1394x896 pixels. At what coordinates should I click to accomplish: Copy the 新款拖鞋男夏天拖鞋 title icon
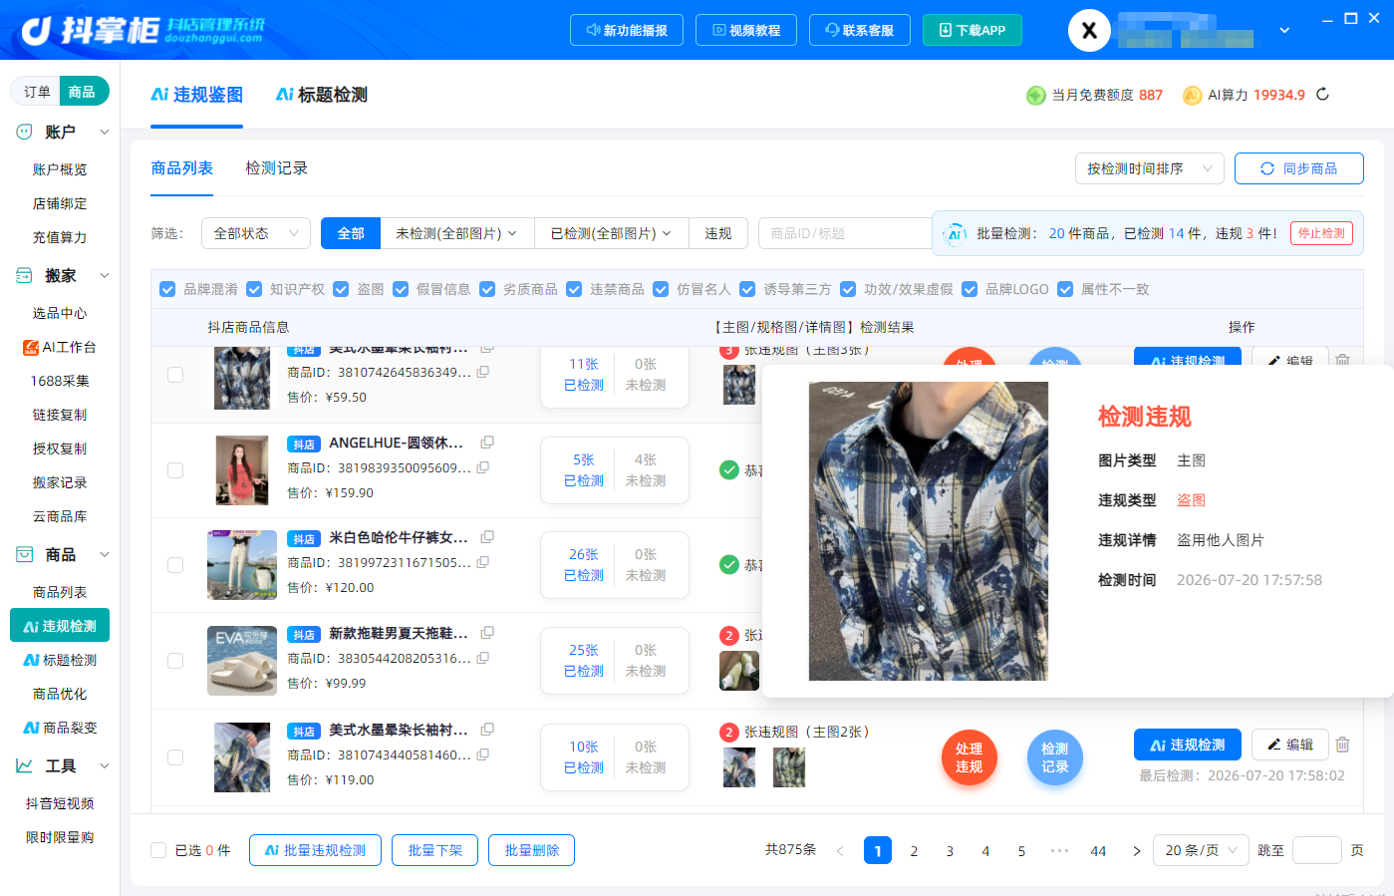487,633
